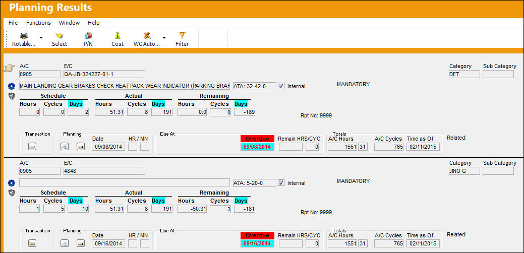The image size is (524, 253).
Task: Click the blue gear icon for E/C 4848
Action: [12, 183]
